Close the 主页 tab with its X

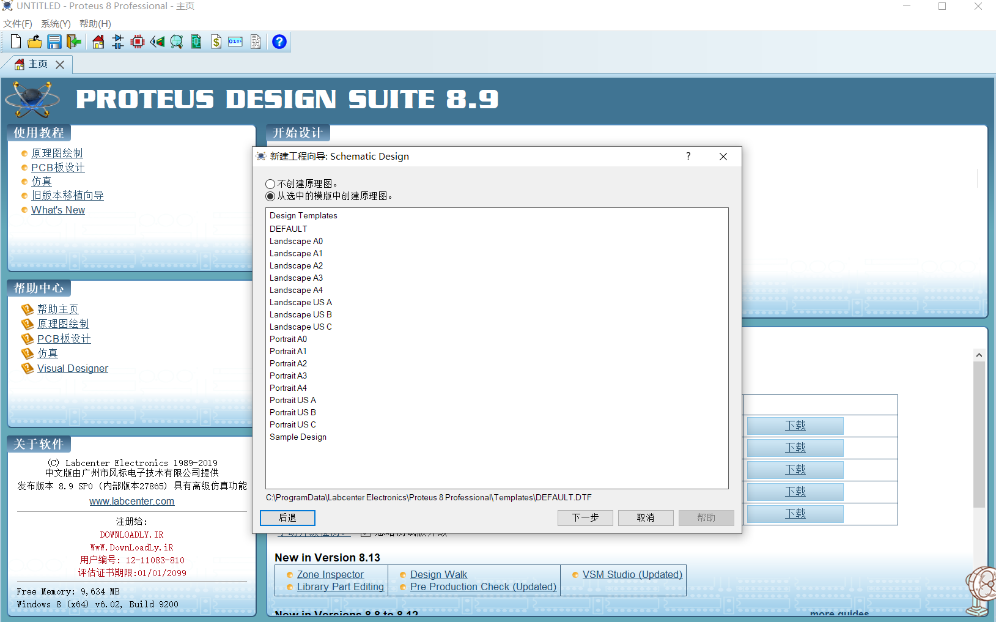(x=60, y=64)
